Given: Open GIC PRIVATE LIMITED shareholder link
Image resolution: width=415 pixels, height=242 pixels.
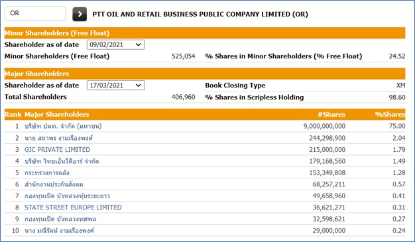Looking at the screenshot, I should 58,150.
